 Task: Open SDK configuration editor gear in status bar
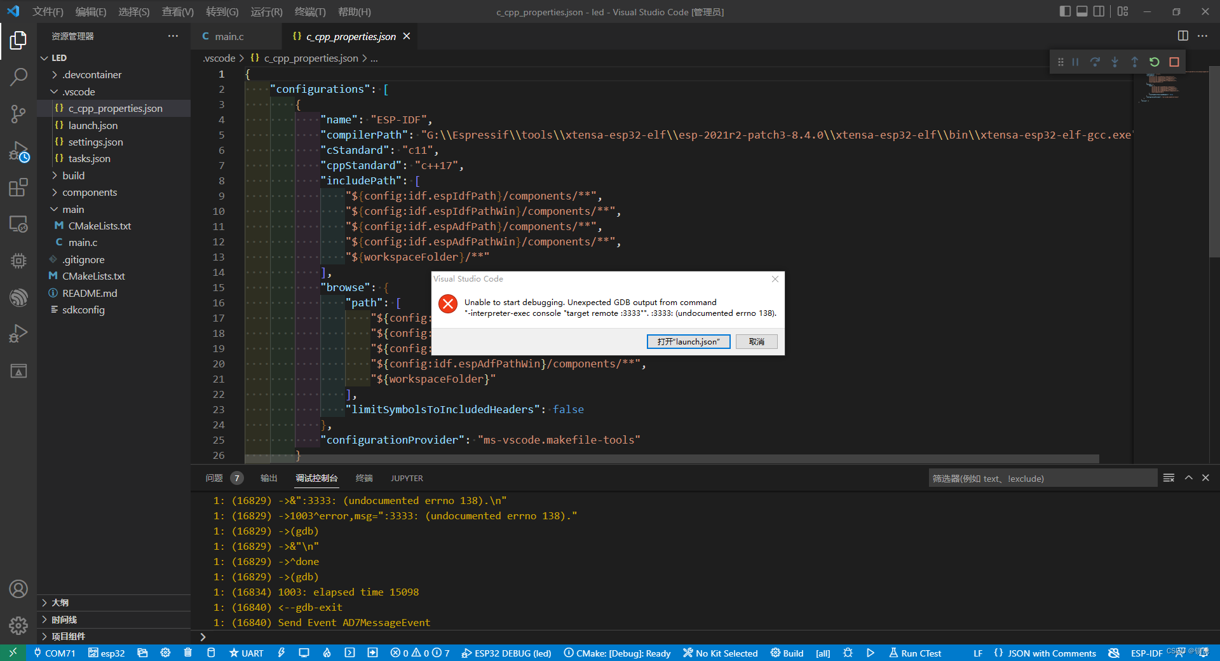click(x=165, y=653)
